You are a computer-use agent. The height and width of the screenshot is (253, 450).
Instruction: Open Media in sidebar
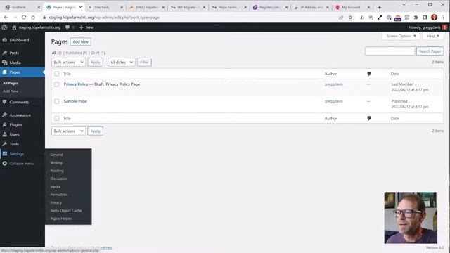15,63
